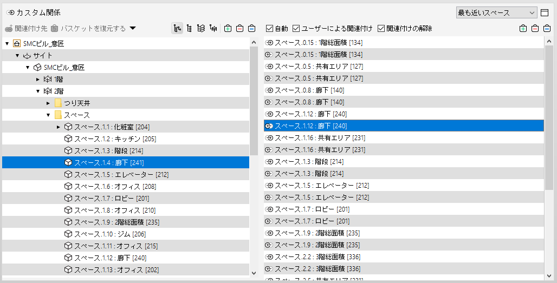
Task: Click the カスタム関係 title link icon
Action: click(x=11, y=13)
